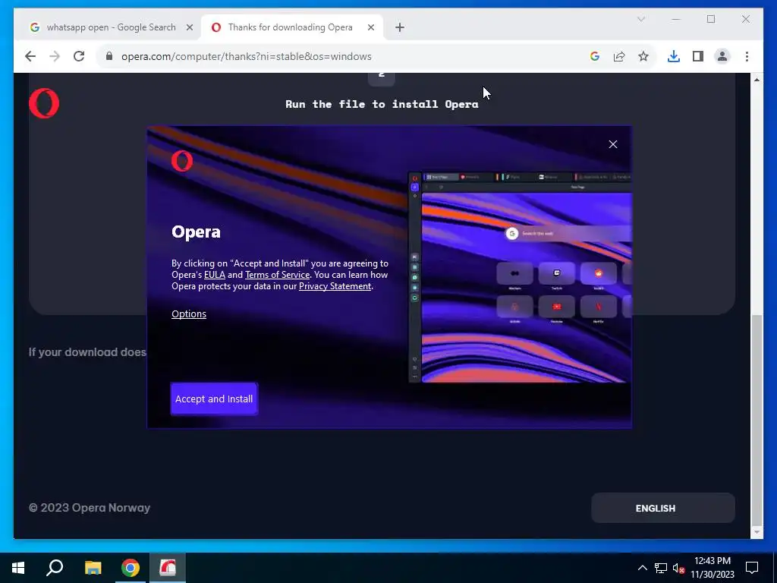Close the Thanks for downloading Opera tab

click(x=370, y=27)
